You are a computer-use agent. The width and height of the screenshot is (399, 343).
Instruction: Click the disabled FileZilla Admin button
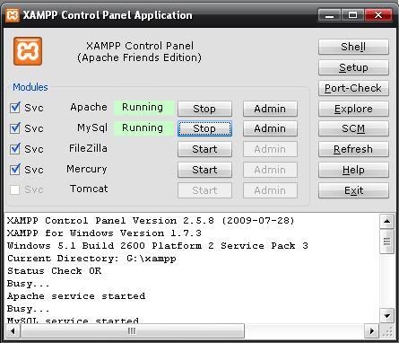tap(270, 149)
